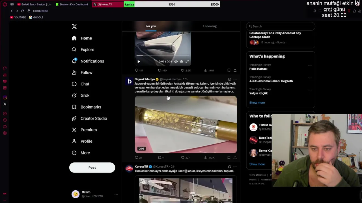
Task: Switch to Stream - Kick Dashboard tab
Action: click(x=72, y=4)
